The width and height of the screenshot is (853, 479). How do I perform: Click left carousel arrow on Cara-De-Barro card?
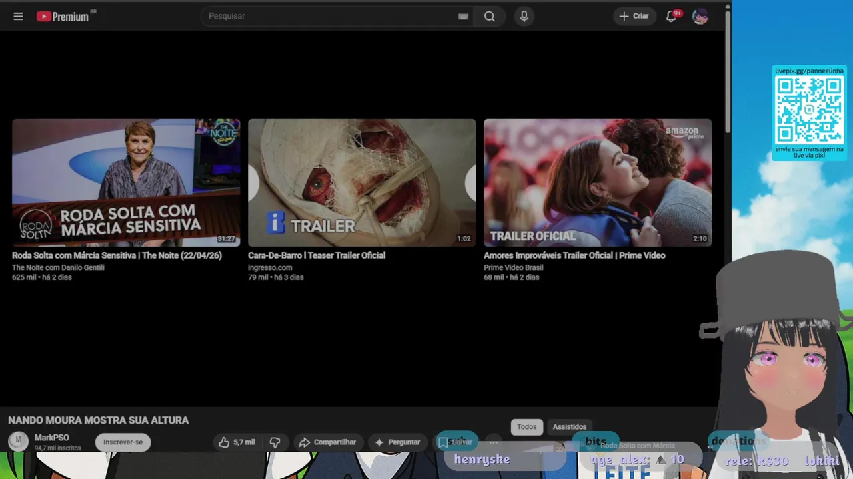(x=253, y=182)
